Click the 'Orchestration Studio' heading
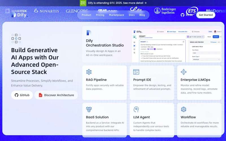Viewport: 226px width, 141px height. pos(105,45)
